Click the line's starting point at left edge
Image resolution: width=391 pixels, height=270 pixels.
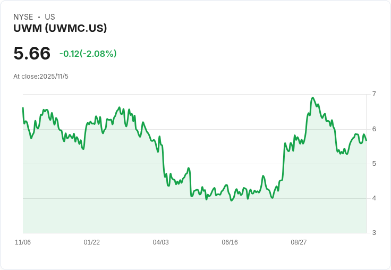point(23,108)
